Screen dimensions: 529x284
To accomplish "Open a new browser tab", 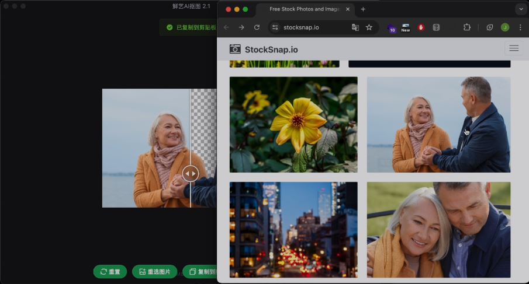I will point(363,9).
